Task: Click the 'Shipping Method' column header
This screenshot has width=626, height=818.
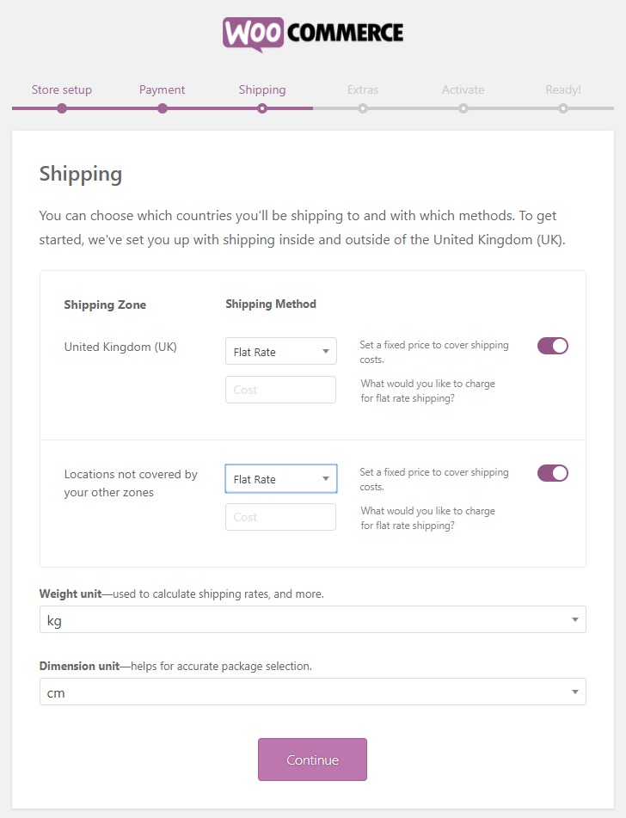Action: click(x=271, y=304)
